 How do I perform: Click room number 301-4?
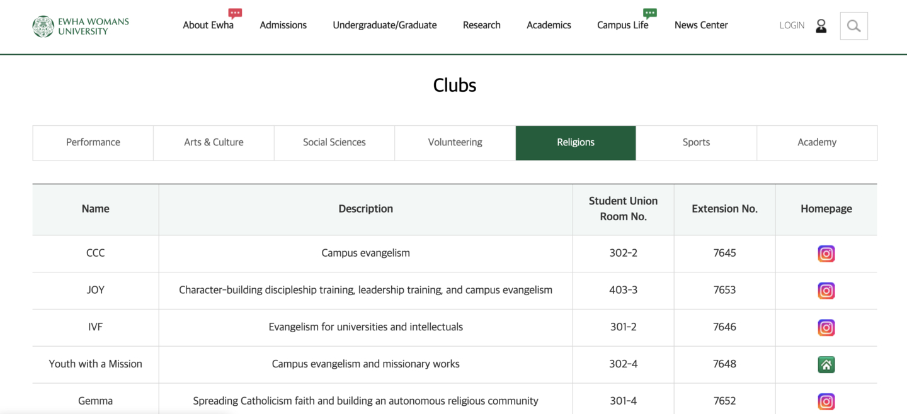point(623,401)
